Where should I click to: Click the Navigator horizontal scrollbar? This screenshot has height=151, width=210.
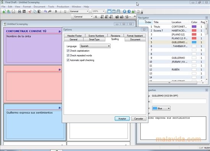click(173, 83)
